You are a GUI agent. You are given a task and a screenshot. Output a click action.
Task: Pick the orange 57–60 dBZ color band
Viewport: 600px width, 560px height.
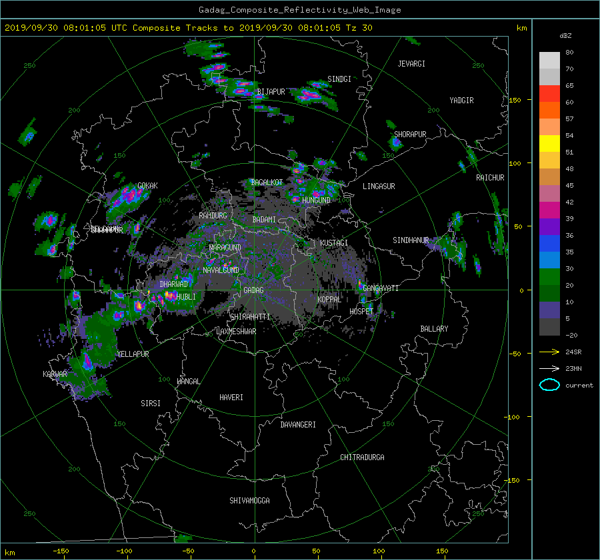click(x=549, y=111)
